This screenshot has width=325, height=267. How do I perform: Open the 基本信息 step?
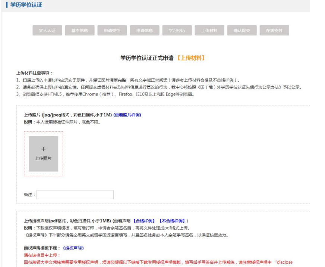point(79,30)
